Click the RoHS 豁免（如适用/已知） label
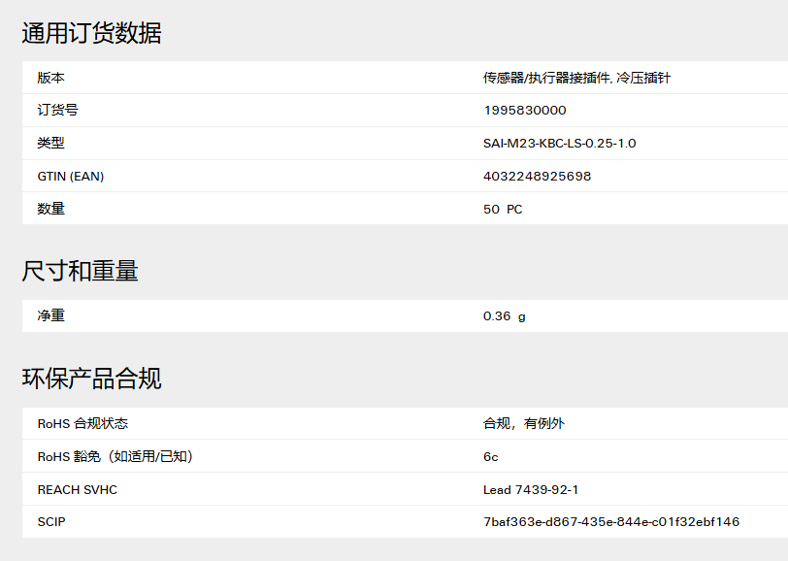The image size is (788, 561). pos(115,456)
